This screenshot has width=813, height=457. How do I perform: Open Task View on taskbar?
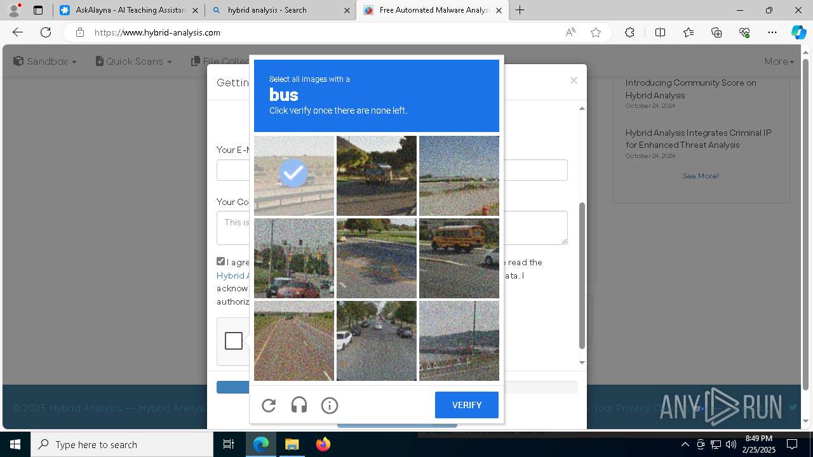229,444
